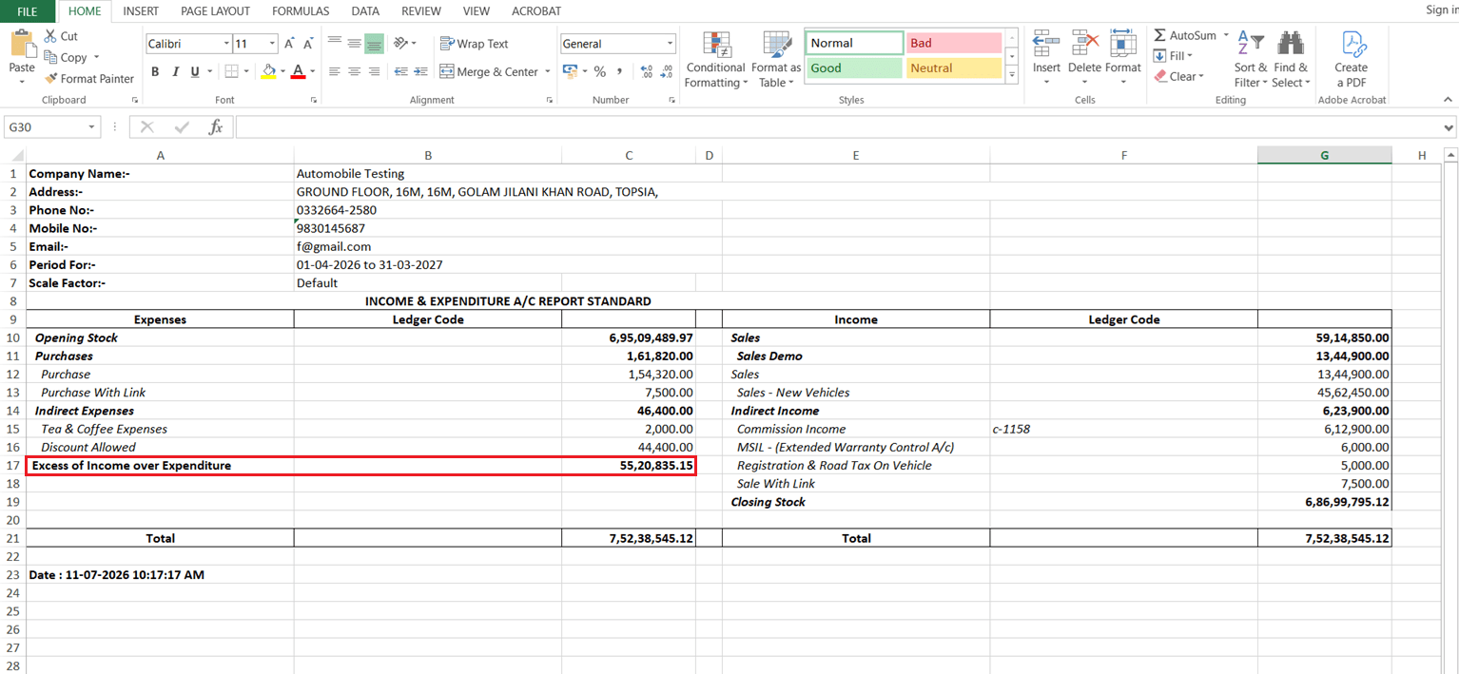Viewport: 1459px width, 674px height.
Task: Open the General number format dropdown
Action: [670, 44]
